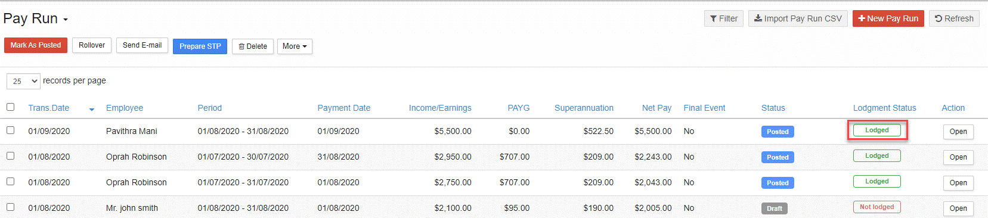Click highlighted Lodged status for Pavithra Mani
988x218 pixels.
877,130
